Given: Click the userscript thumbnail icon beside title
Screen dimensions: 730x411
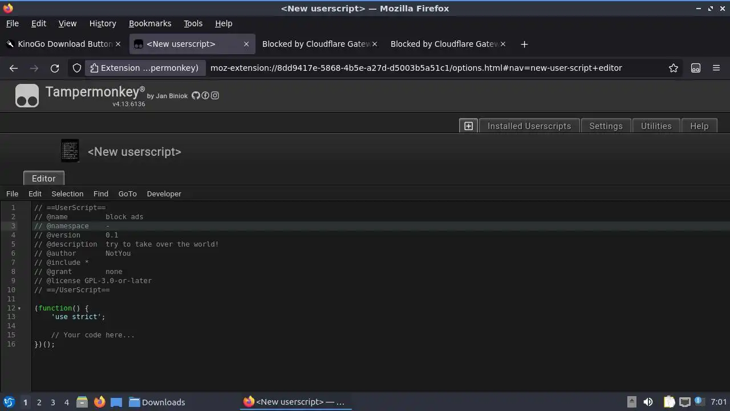Looking at the screenshot, I should [70, 151].
